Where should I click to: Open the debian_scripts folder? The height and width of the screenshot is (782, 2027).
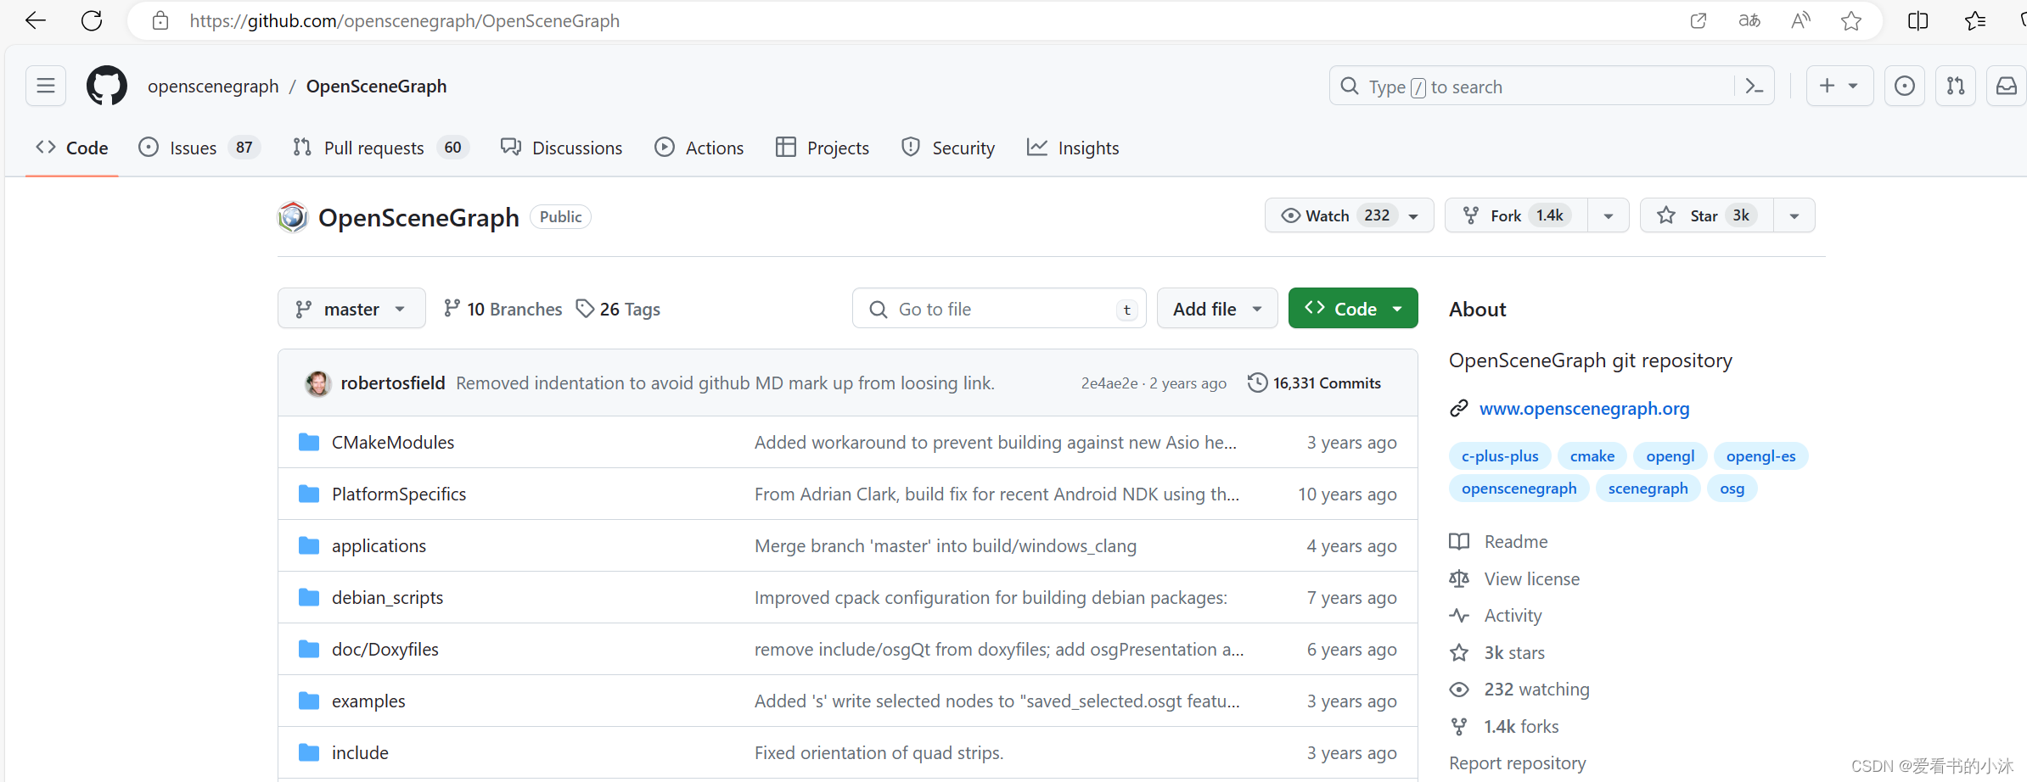point(387,597)
